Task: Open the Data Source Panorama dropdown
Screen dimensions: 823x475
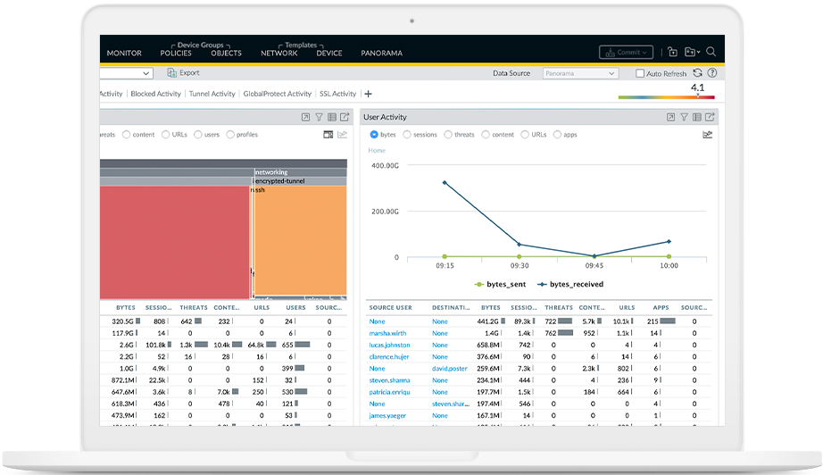Action: (x=580, y=74)
